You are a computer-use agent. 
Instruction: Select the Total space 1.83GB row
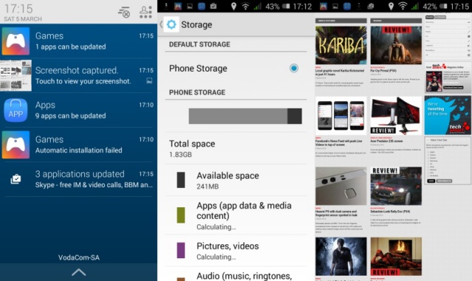(236, 148)
